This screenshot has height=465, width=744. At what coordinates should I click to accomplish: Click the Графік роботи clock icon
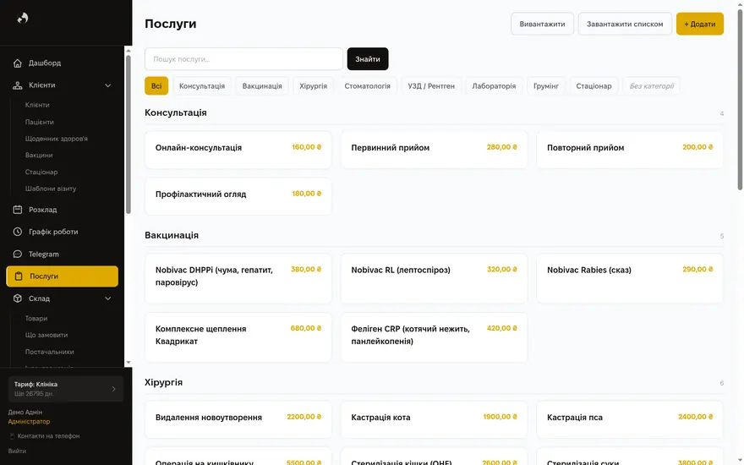[18, 232]
